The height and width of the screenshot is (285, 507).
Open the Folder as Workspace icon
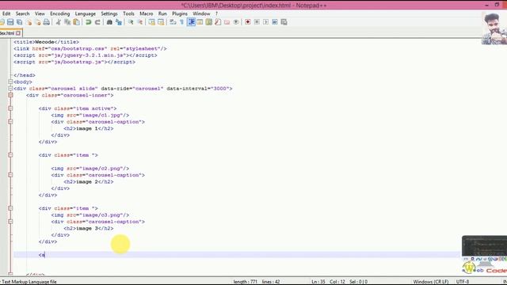point(227,22)
